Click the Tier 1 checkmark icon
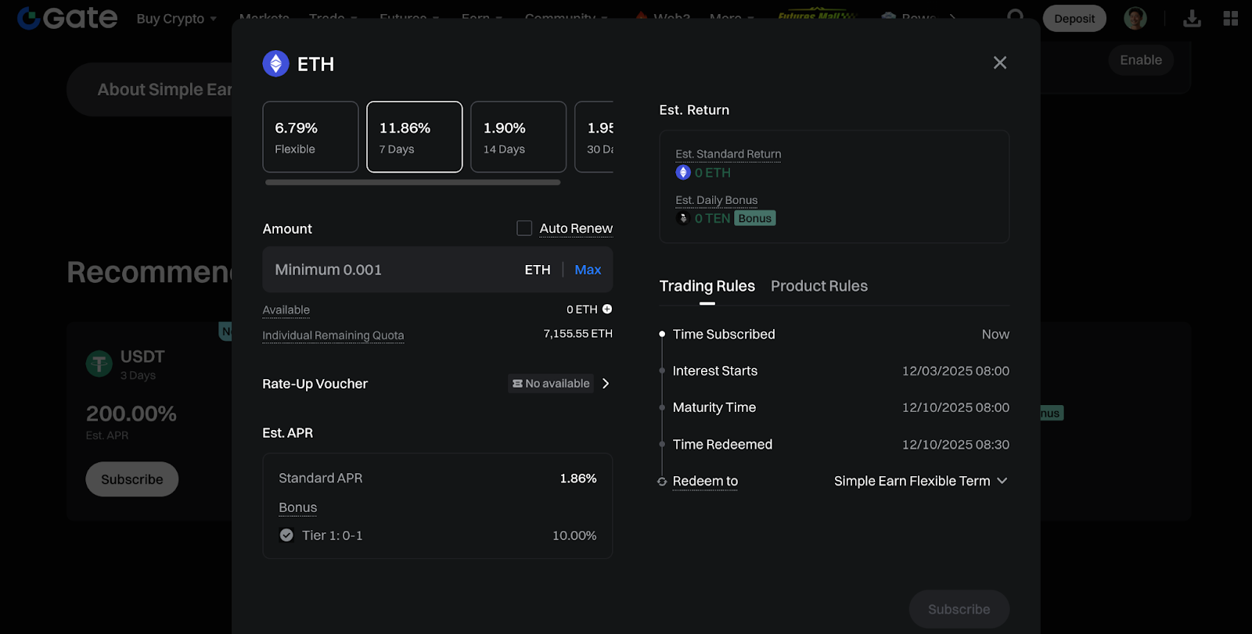This screenshot has height=634, width=1252. (286, 535)
